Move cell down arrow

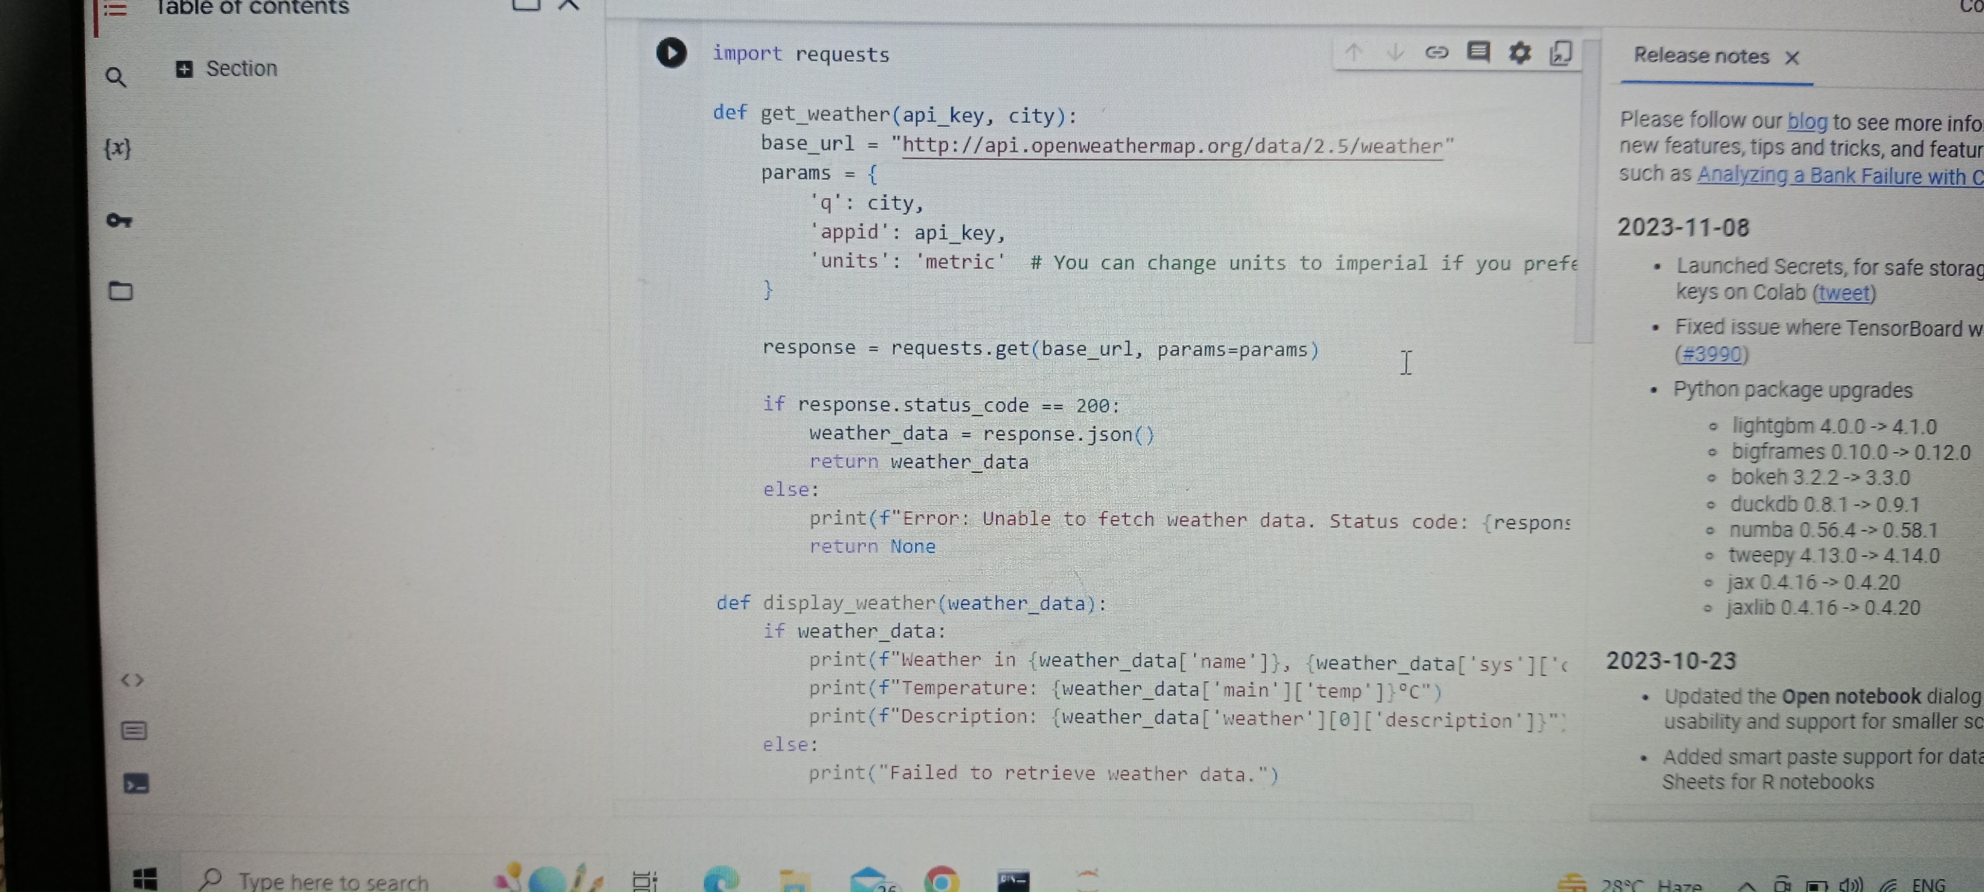pos(1395,52)
